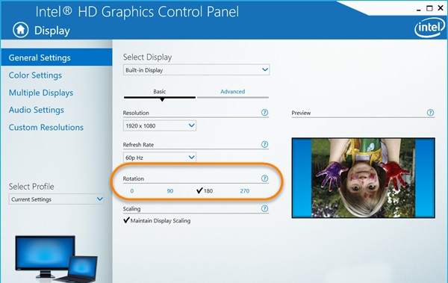Go to Multiple Displays section
The height and width of the screenshot is (283, 448).
[41, 93]
